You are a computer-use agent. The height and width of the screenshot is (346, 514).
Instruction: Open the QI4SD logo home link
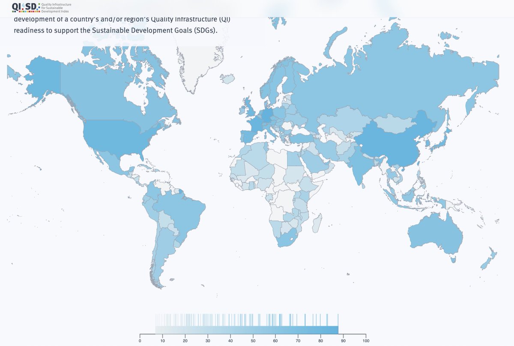[x=42, y=7]
